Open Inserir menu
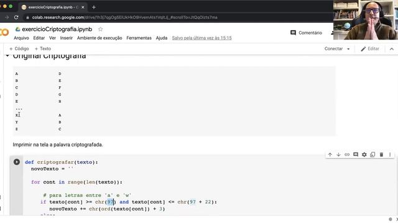 tap(67, 38)
